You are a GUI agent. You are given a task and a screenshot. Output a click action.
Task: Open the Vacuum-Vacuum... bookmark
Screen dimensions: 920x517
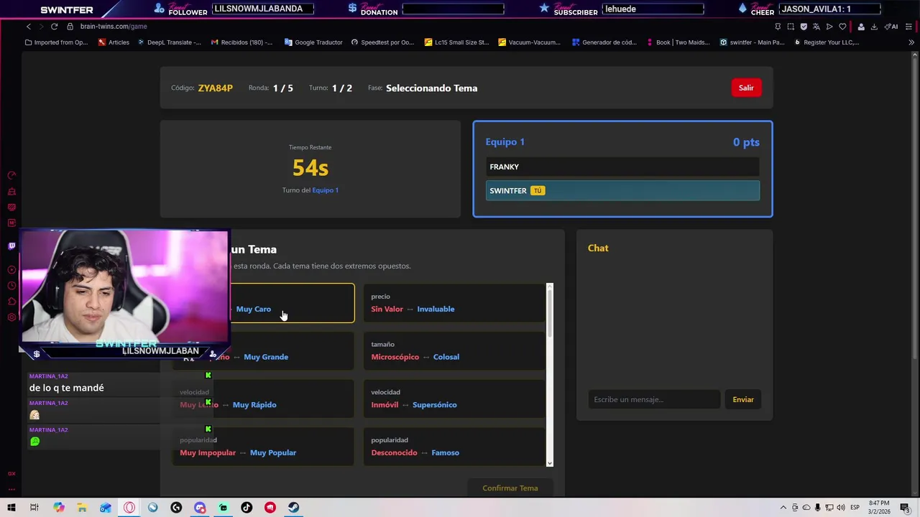530,42
